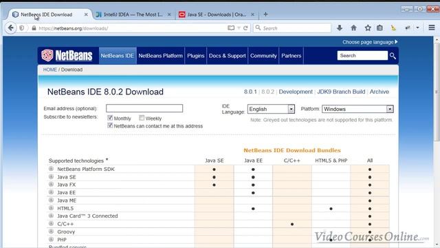Reload the page with the refresh icon

(x=245, y=28)
